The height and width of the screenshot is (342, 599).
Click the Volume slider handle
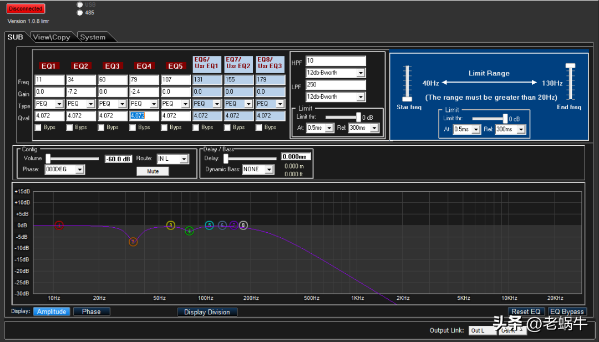click(x=48, y=159)
